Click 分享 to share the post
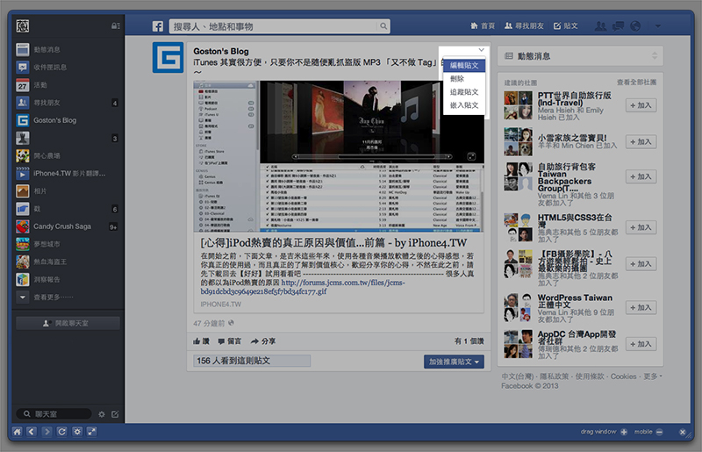Screen dimensions: 702x452 click(263, 341)
